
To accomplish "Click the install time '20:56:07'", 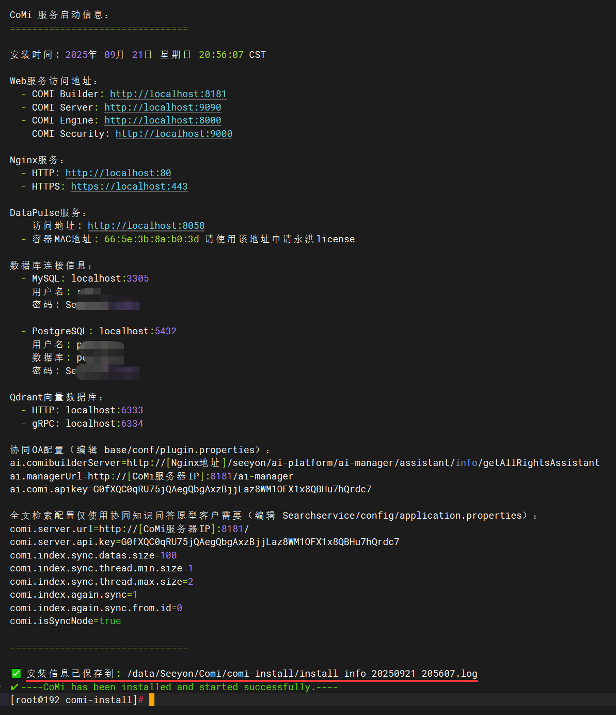I will point(221,55).
